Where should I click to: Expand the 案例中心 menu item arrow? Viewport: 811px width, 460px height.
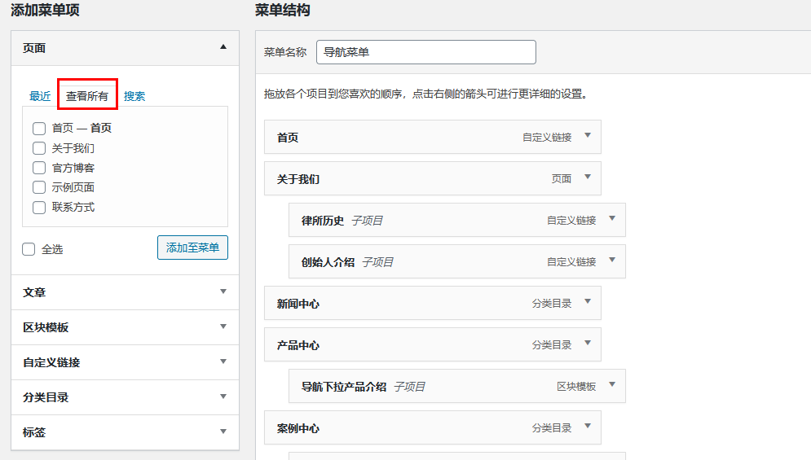coord(588,426)
